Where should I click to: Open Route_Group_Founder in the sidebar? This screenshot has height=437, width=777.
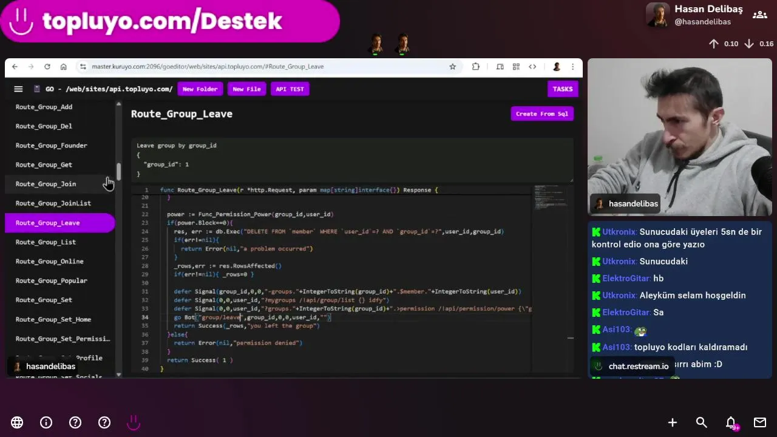tap(59, 146)
